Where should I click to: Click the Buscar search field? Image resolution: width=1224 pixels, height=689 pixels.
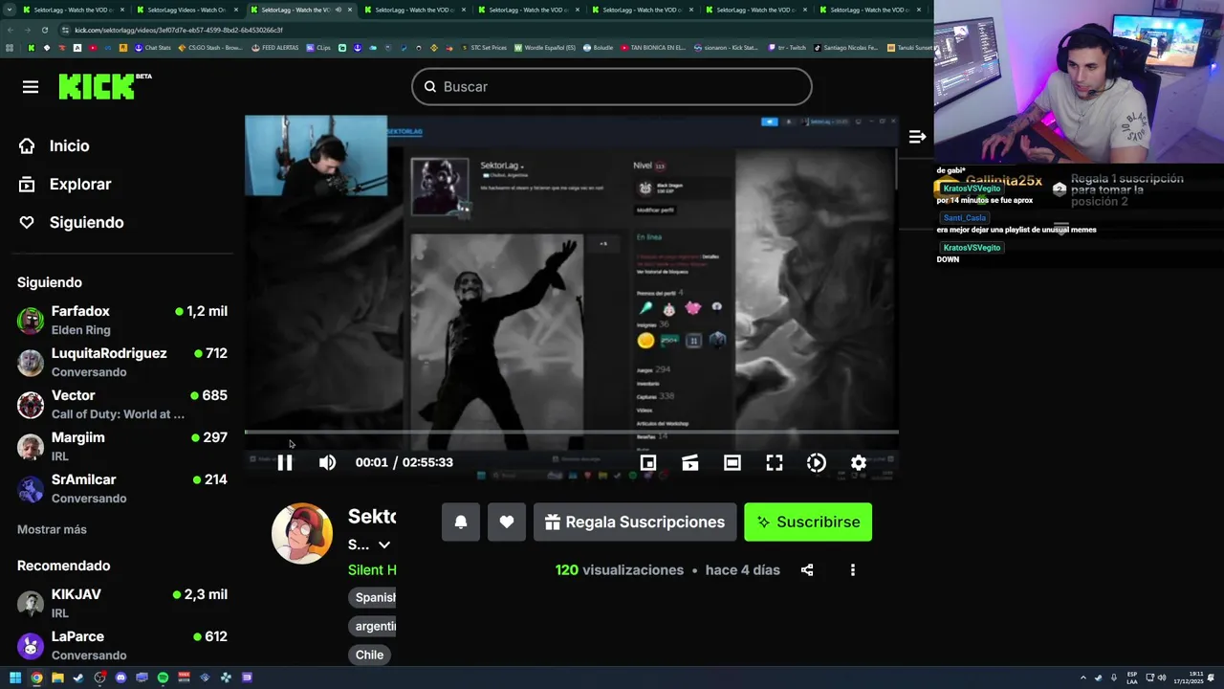pyautogui.click(x=612, y=87)
